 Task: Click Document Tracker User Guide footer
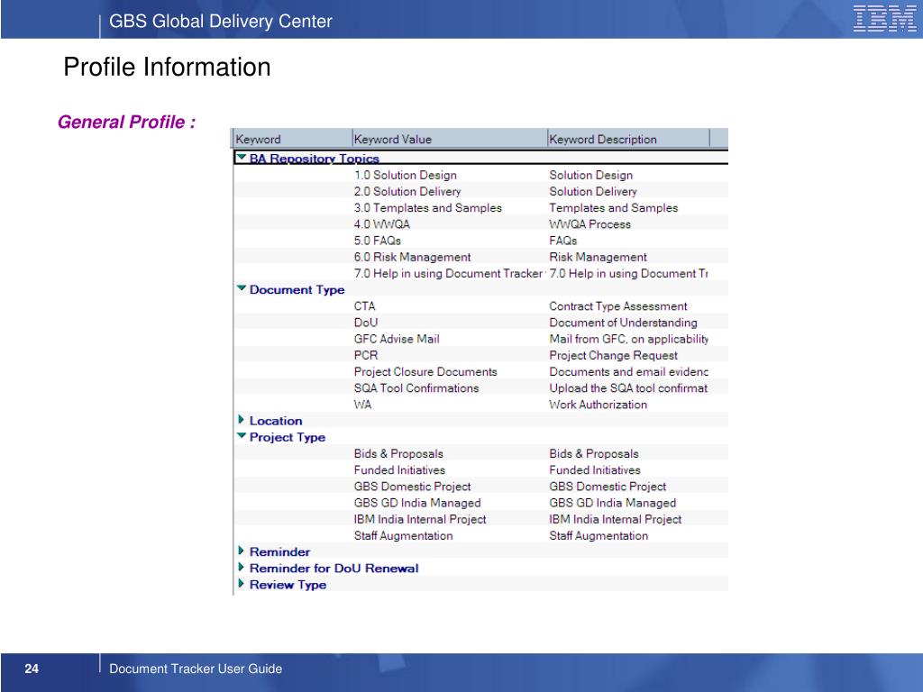196,669
